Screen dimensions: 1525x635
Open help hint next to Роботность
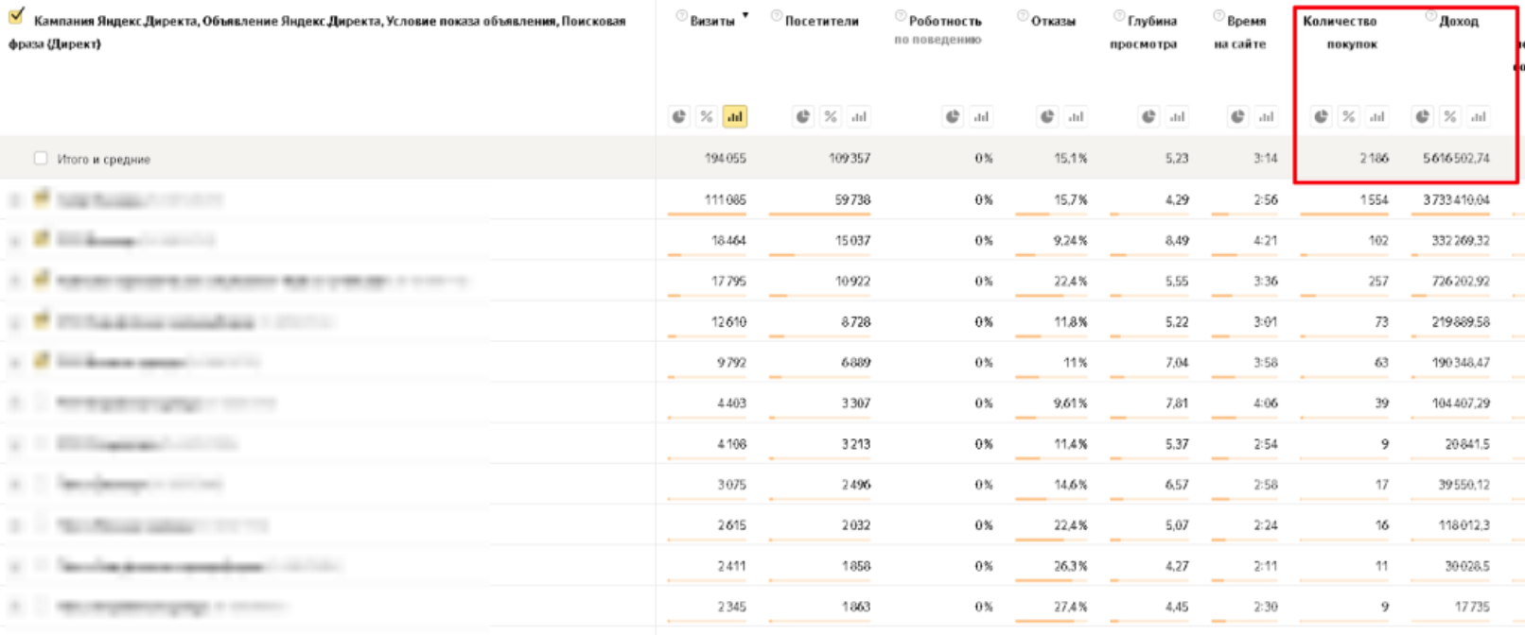(x=901, y=16)
